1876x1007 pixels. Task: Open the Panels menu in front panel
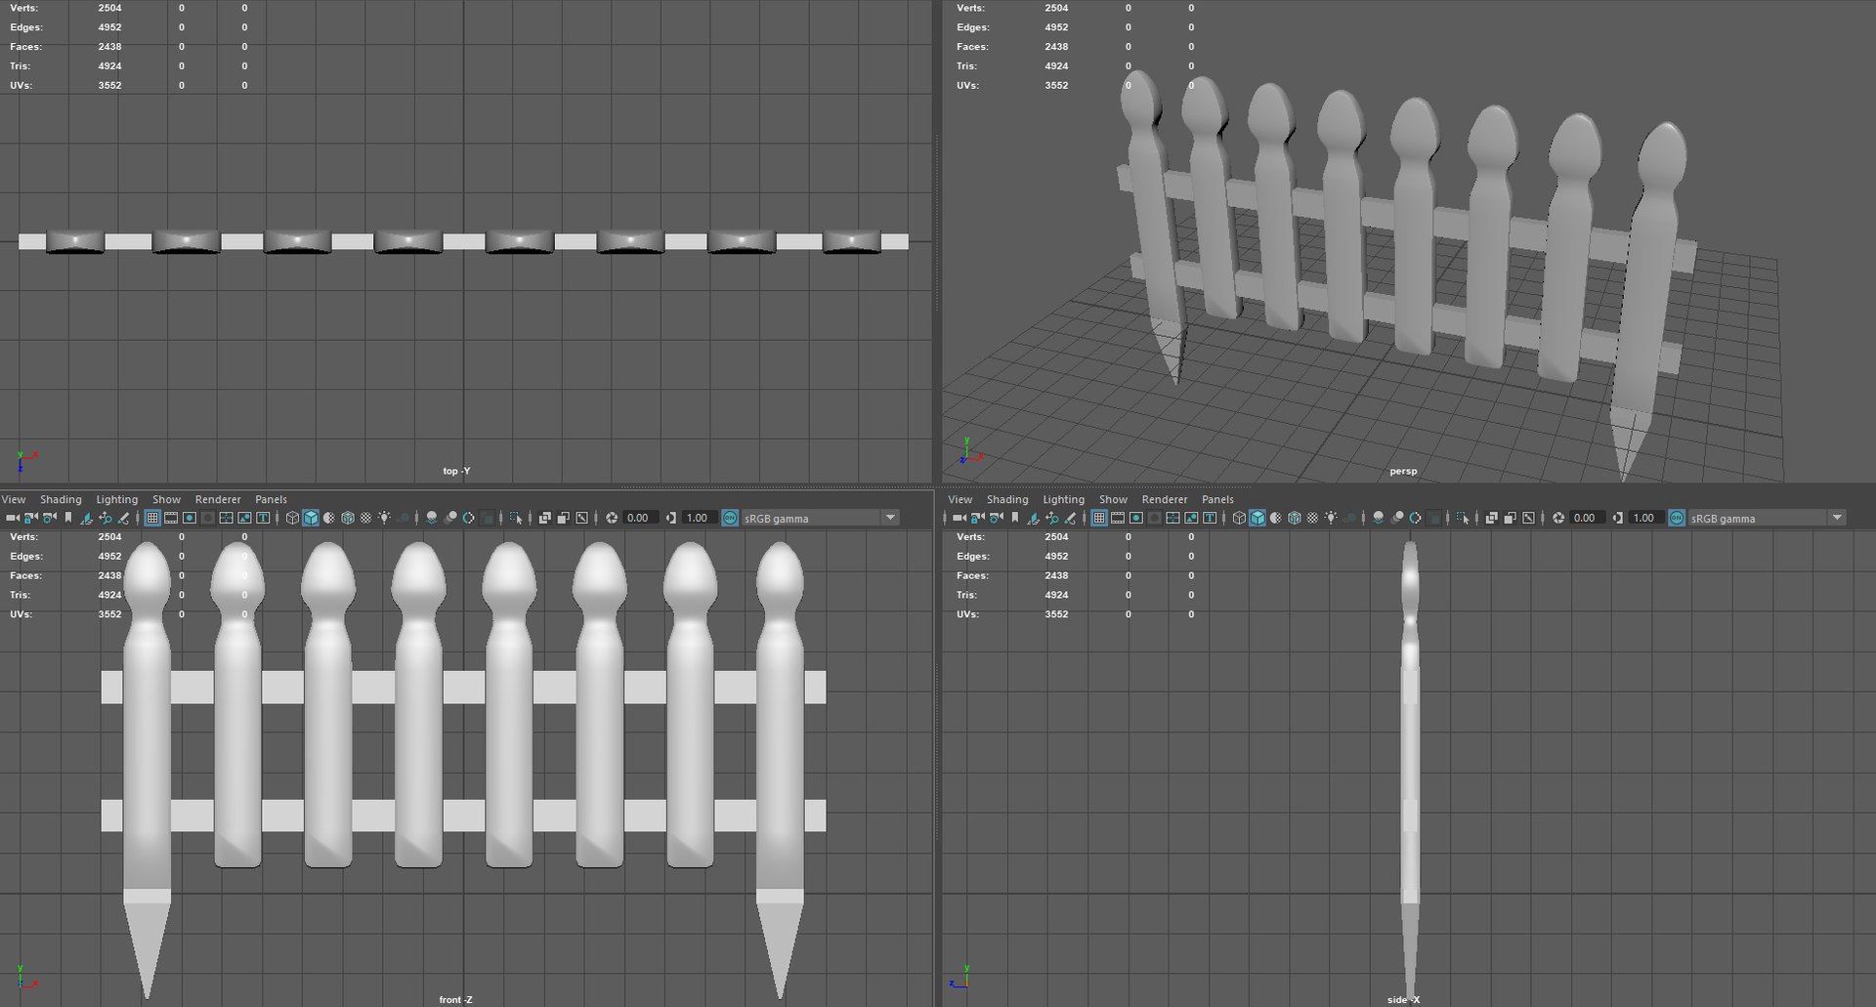pos(271,499)
